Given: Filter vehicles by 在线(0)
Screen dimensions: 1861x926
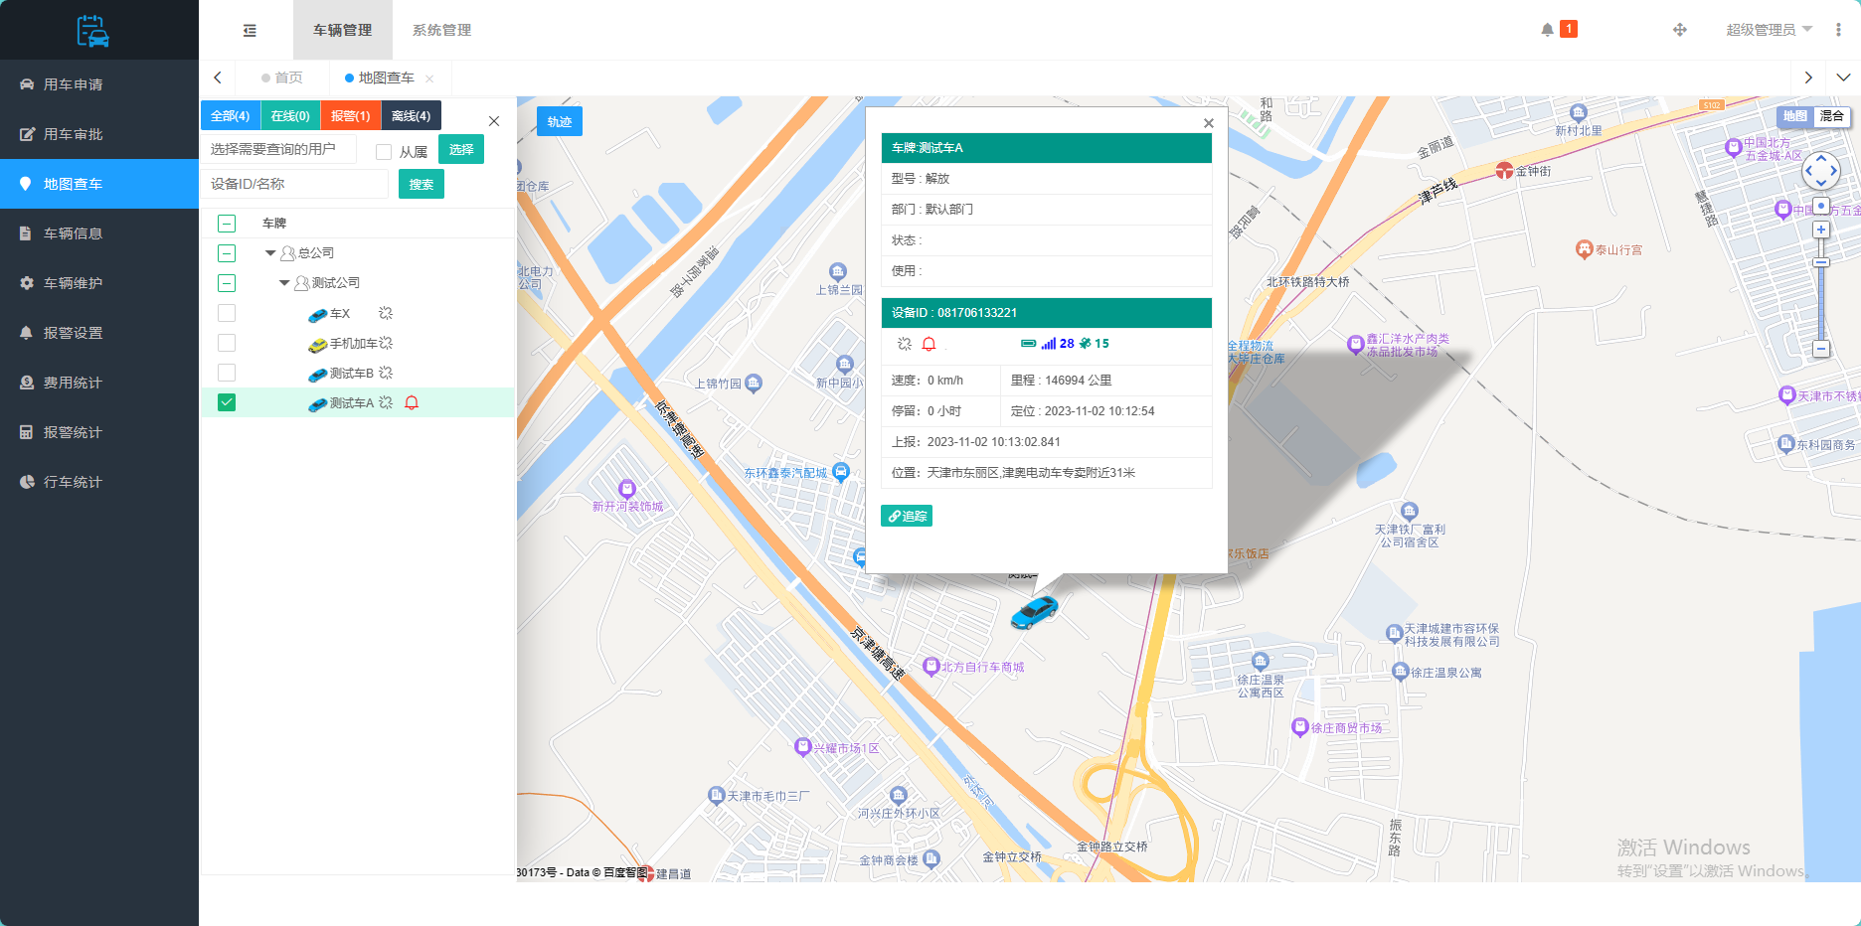Looking at the screenshot, I should coord(290,115).
